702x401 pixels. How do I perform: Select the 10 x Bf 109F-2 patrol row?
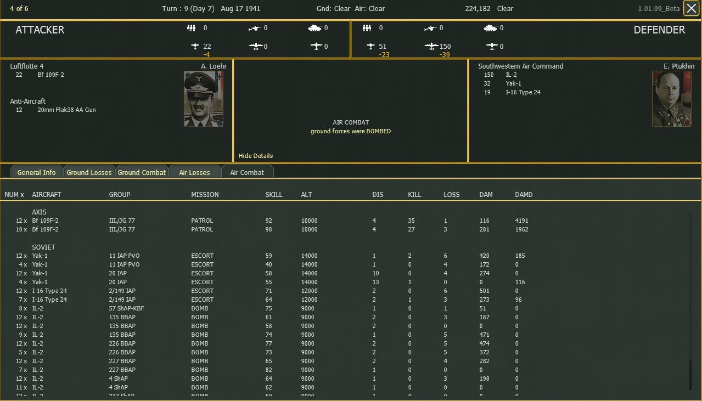tap(272, 229)
